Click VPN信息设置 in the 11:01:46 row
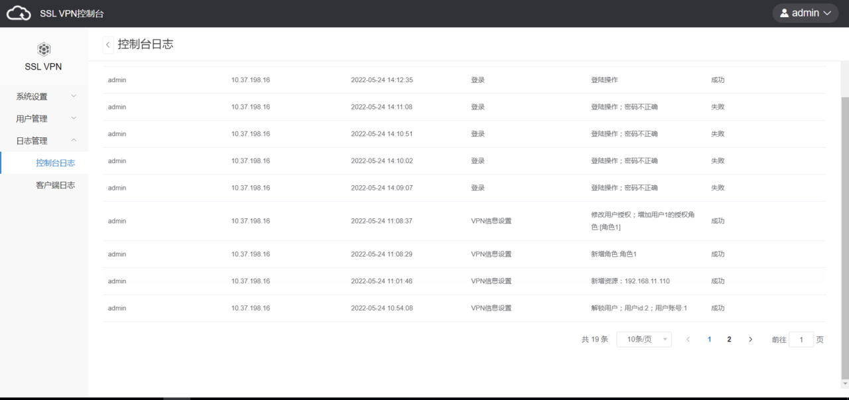 coord(491,281)
